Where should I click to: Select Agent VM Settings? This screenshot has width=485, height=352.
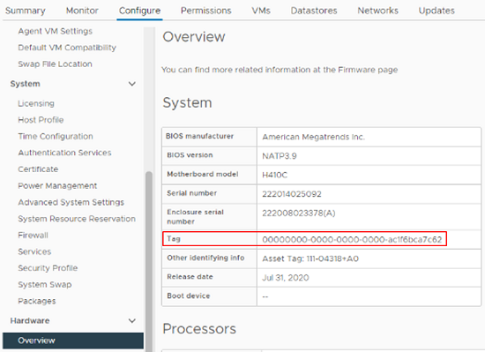pyautogui.click(x=55, y=31)
